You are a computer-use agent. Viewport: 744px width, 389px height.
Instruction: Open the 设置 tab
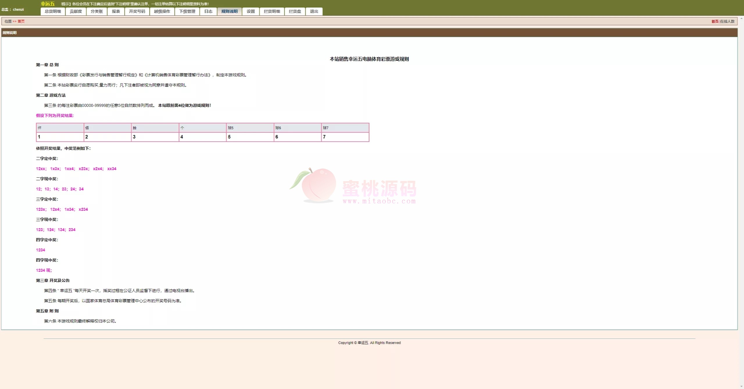[251, 11]
